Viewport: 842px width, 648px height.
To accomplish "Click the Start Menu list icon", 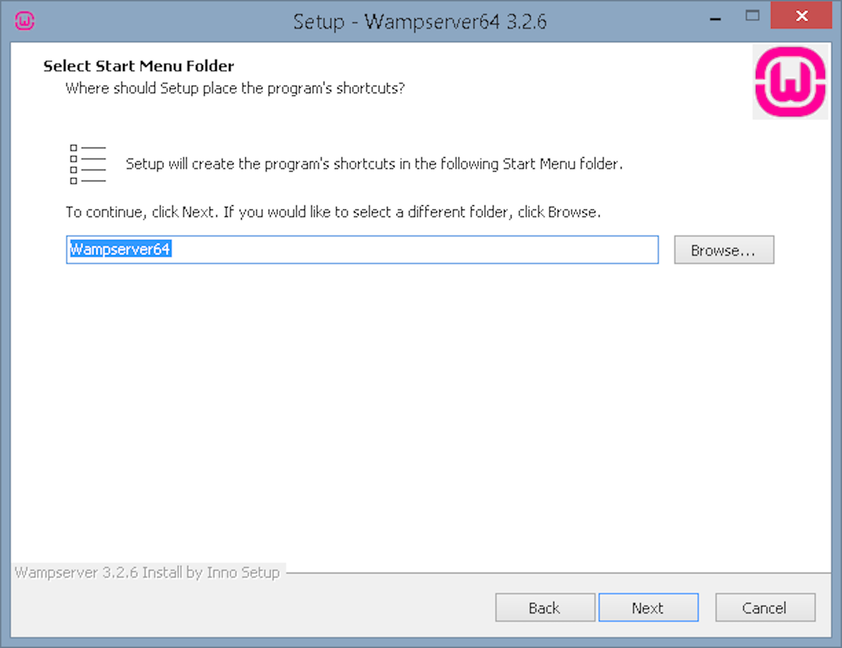I will click(88, 164).
